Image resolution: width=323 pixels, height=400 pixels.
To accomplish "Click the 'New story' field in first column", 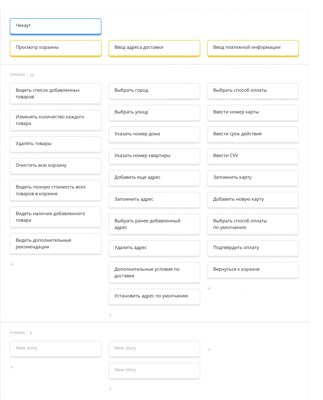I will tap(55, 348).
